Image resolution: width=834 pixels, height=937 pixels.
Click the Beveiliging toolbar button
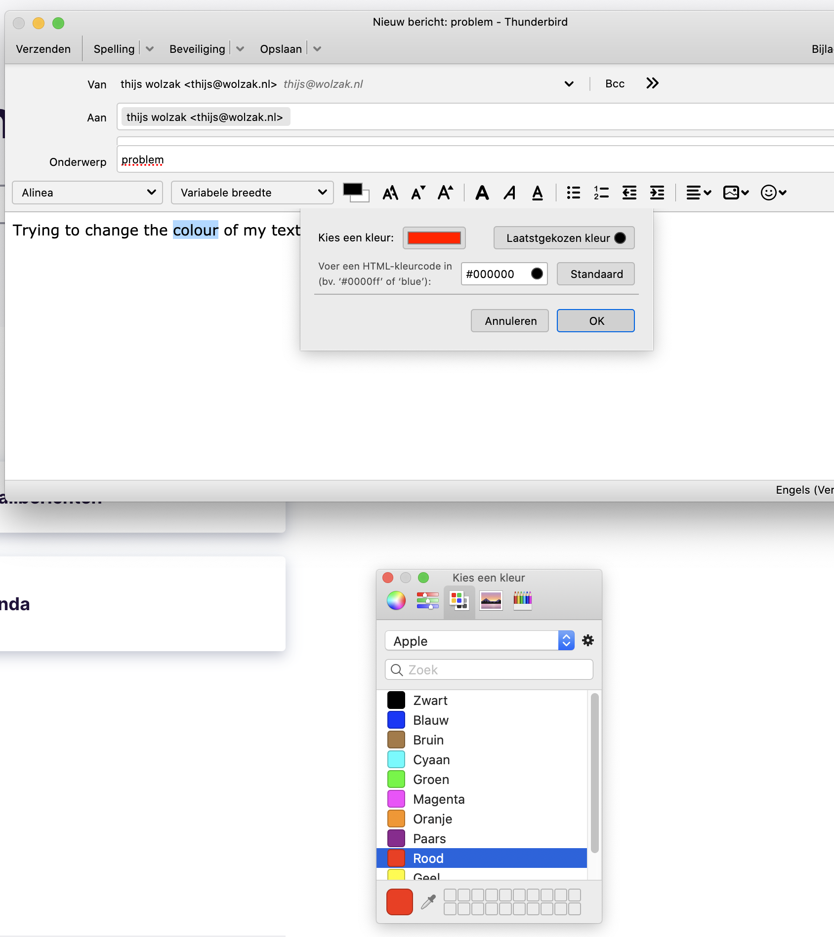pos(197,49)
